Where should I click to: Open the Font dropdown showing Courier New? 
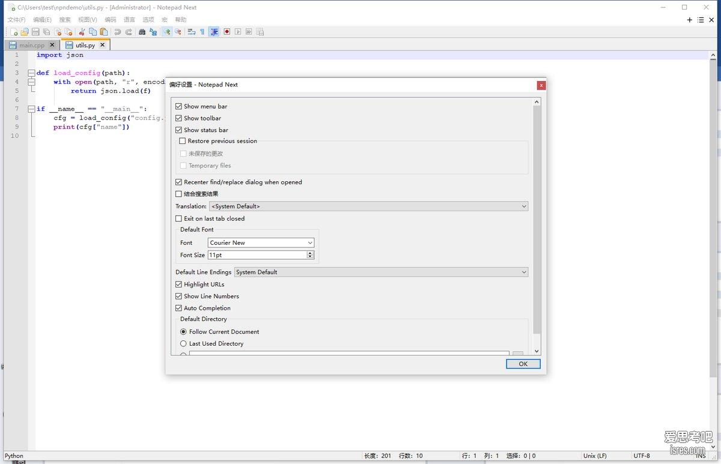click(261, 243)
